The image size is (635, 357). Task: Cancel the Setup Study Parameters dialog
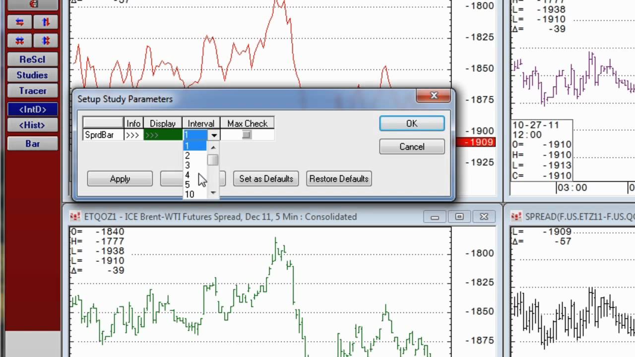(412, 147)
